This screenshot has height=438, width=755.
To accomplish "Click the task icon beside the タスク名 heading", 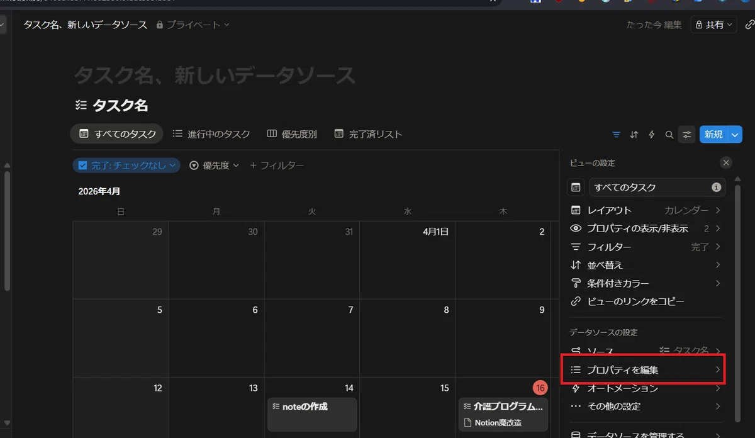I will click(80, 105).
